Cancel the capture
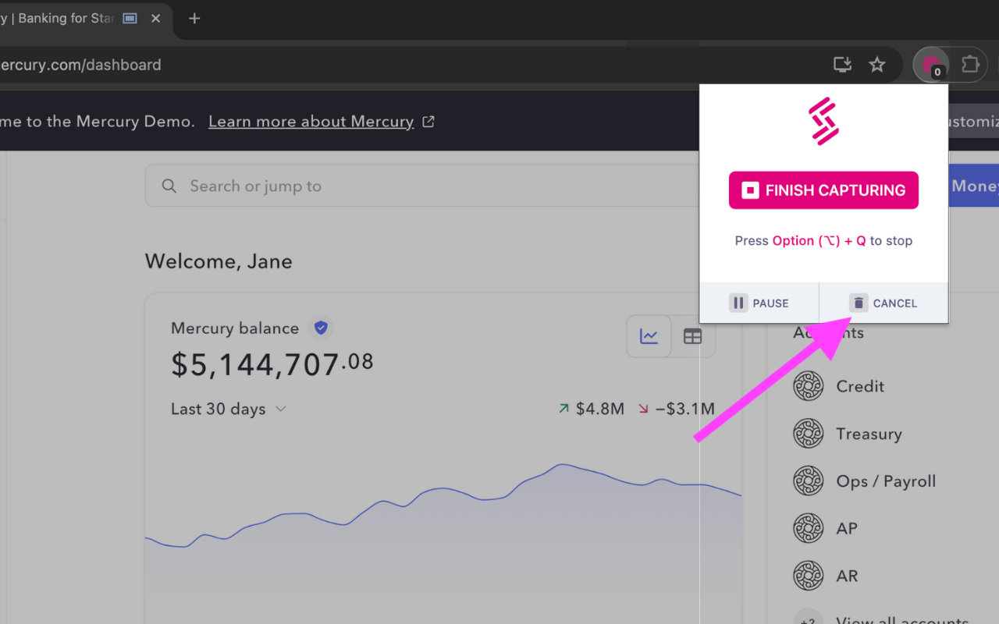 [883, 303]
